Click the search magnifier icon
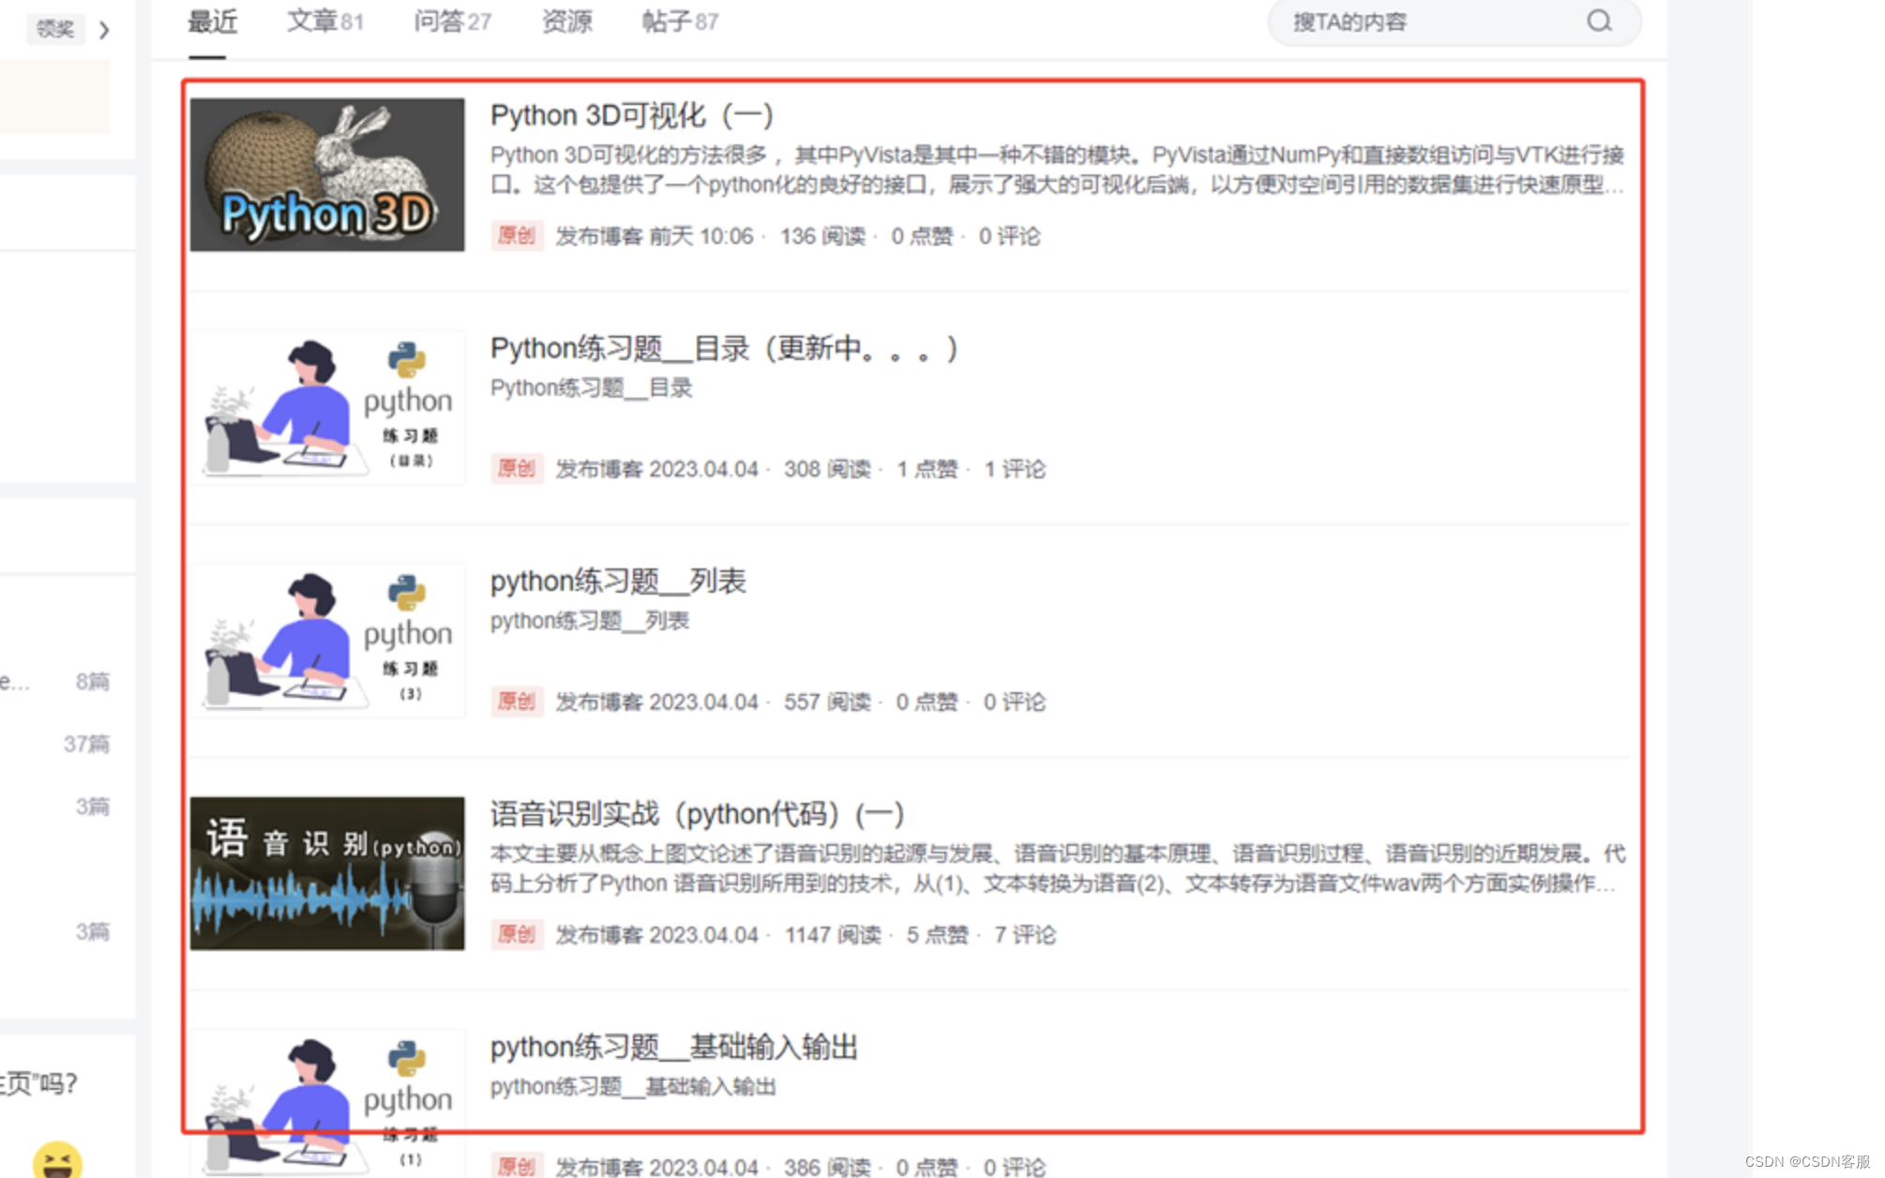The image size is (1885, 1178). tap(1599, 21)
